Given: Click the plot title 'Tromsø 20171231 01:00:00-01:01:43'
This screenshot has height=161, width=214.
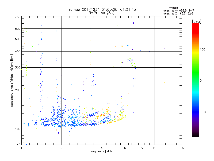Looking at the screenshot, I should [101, 9].
